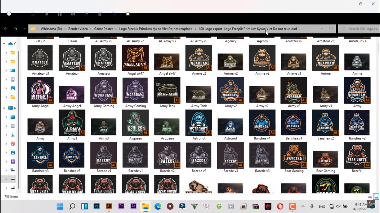Go forward with the right arrow
380x213 pixels.
pos(16,29)
